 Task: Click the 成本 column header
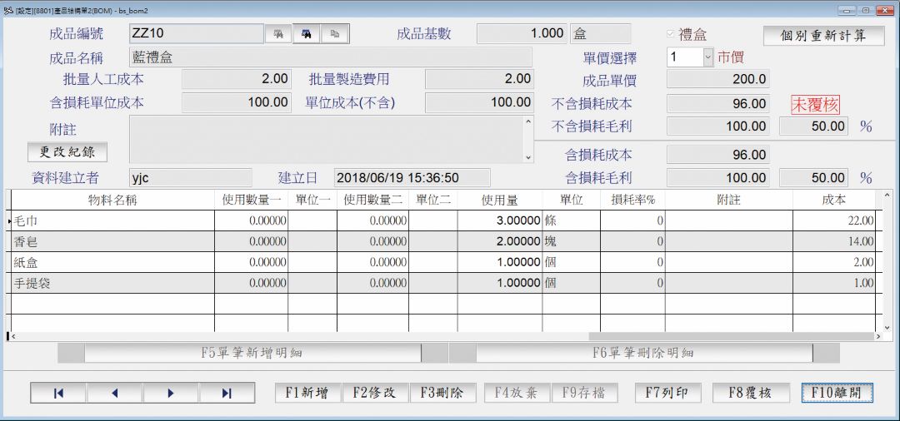[833, 200]
